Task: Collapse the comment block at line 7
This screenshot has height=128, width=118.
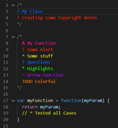Action: [x=13, y=37]
